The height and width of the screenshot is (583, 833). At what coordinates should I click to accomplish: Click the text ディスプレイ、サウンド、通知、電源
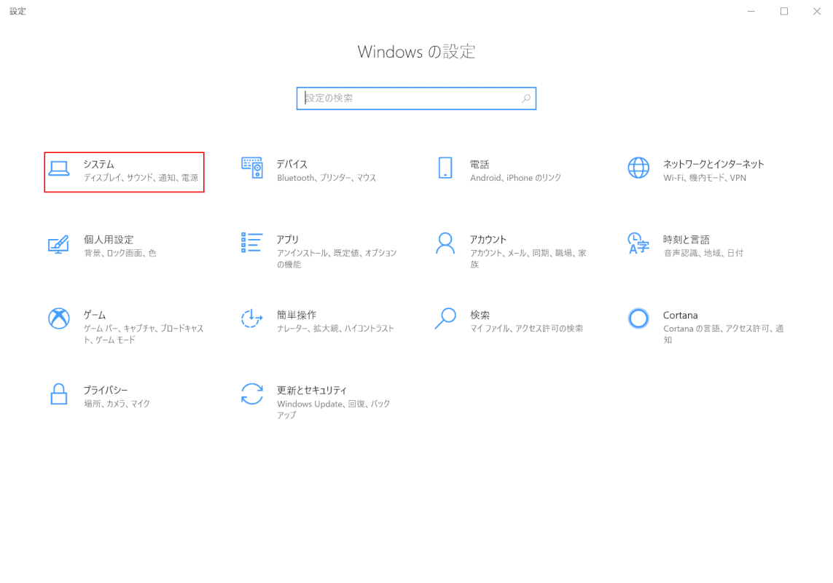pyautogui.click(x=141, y=178)
